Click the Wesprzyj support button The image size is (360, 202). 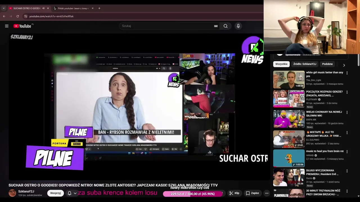click(55, 193)
